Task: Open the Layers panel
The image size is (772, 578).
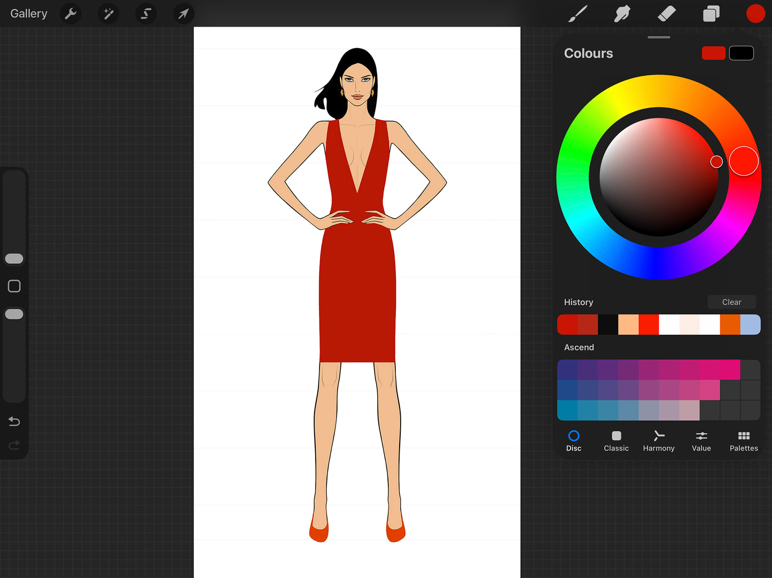Action: (711, 13)
